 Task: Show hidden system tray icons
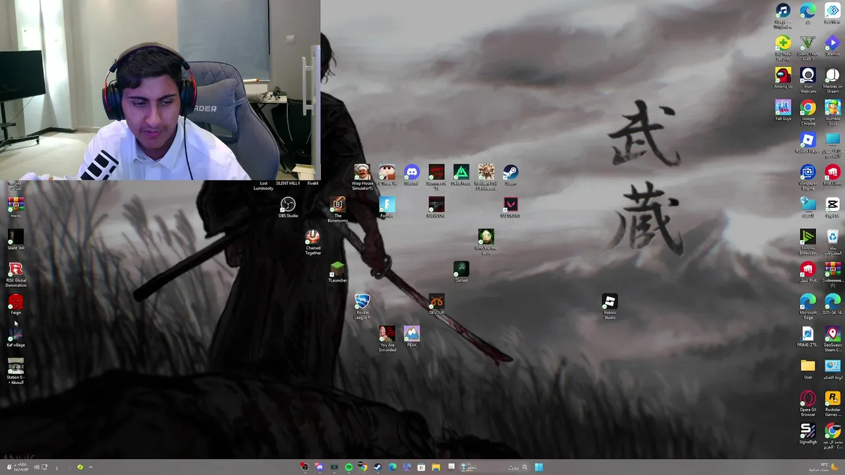pyautogui.click(x=90, y=467)
